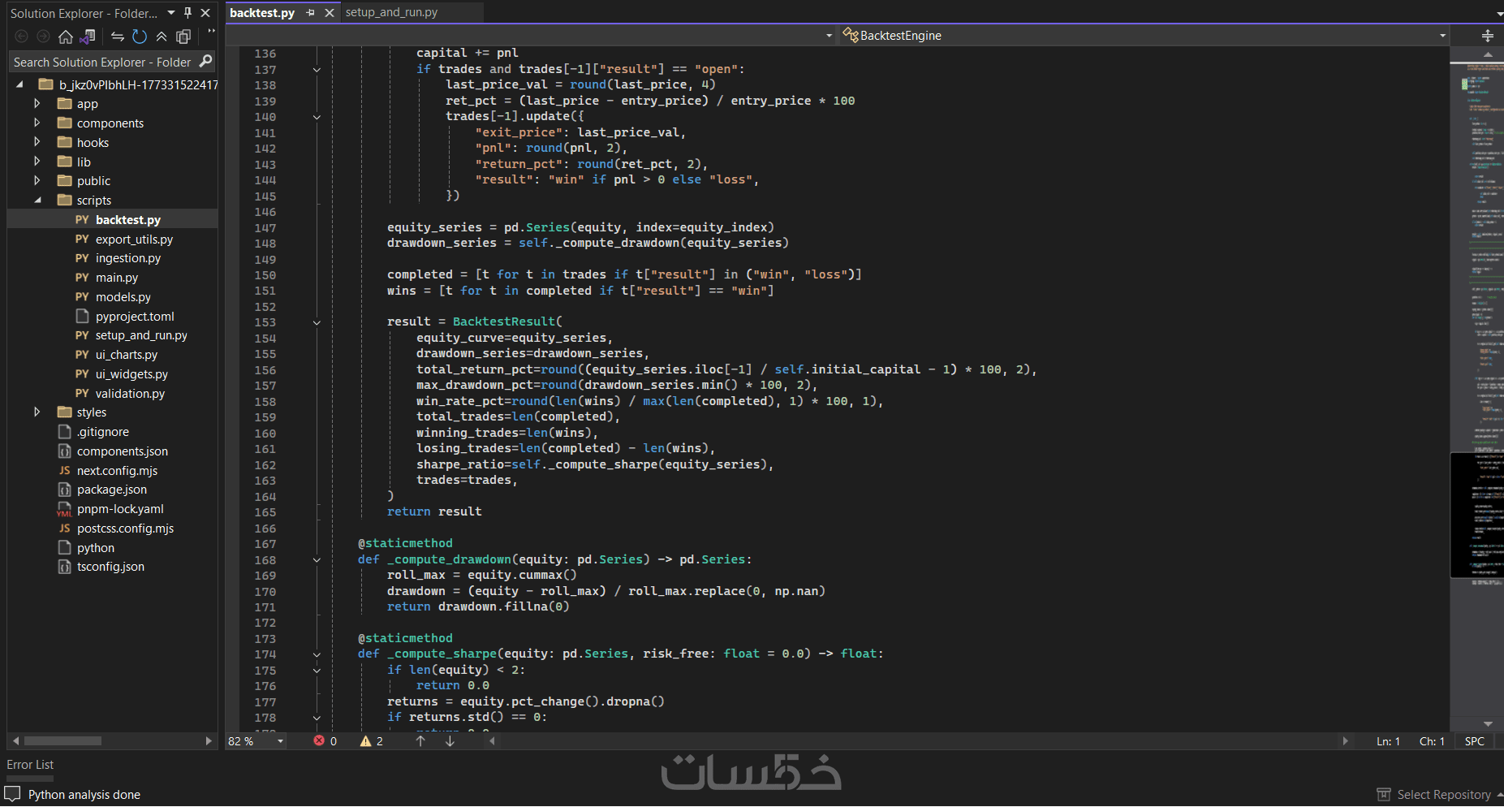Image resolution: width=1504 pixels, height=807 pixels.
Task: Refresh the Solution Explorer tree
Action: point(140,37)
